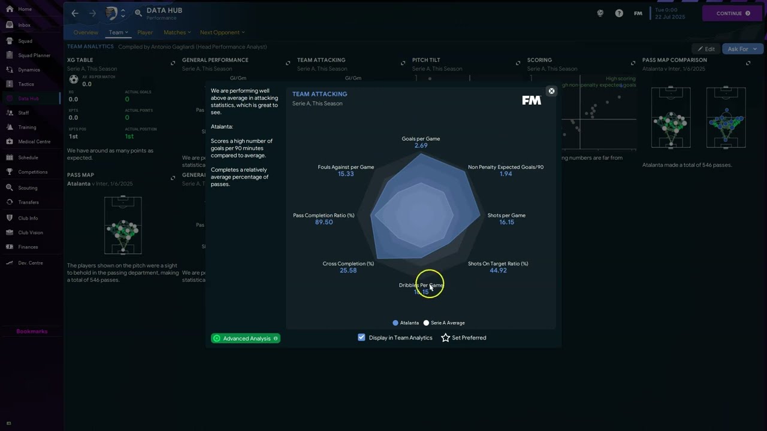Click the Goals per Game value 2.69
This screenshot has width=767, height=431.
pyautogui.click(x=421, y=145)
